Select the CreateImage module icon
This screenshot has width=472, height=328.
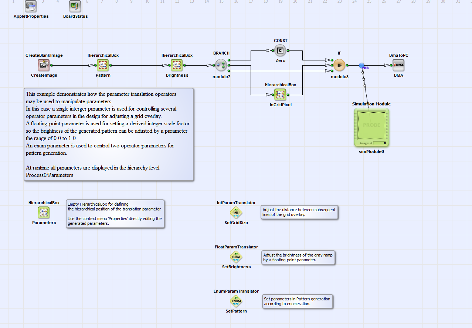(44, 65)
